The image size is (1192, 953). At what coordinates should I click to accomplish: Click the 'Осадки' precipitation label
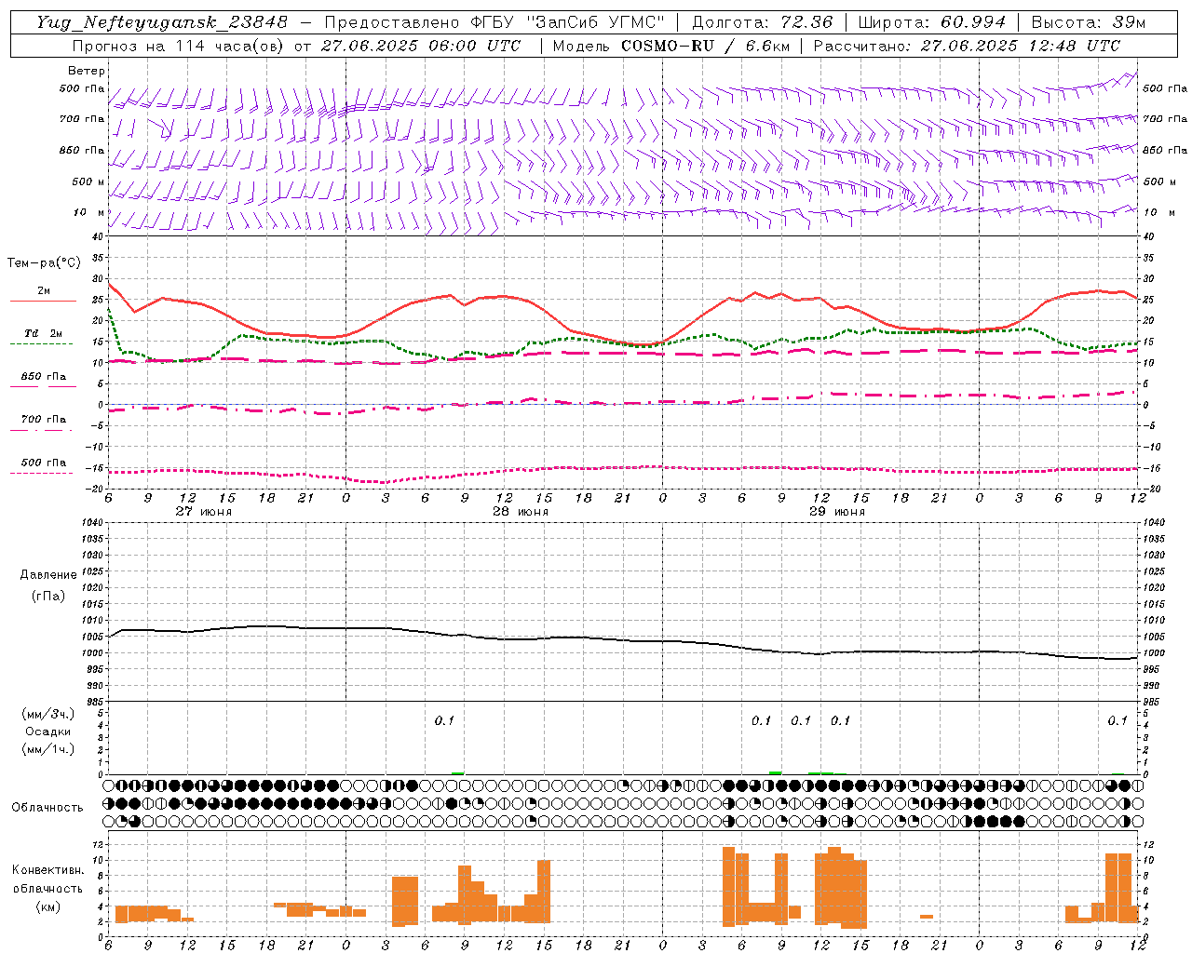(48, 732)
